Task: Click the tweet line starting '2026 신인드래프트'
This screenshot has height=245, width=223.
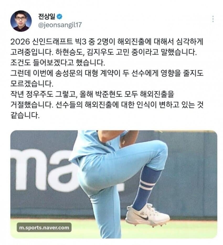Action: point(107,42)
